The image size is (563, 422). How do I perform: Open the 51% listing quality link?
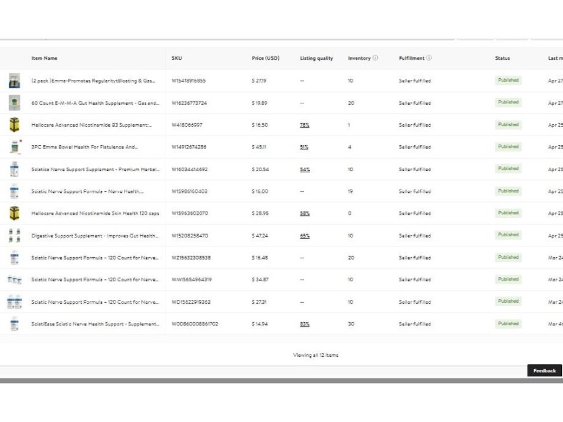[304, 147]
